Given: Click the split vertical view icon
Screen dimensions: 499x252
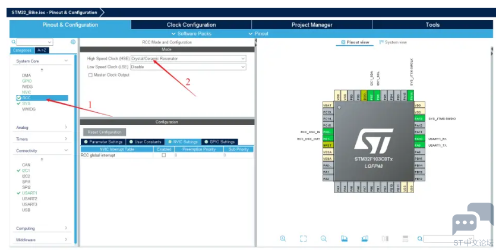Looking at the screenshot, I should [385, 238].
